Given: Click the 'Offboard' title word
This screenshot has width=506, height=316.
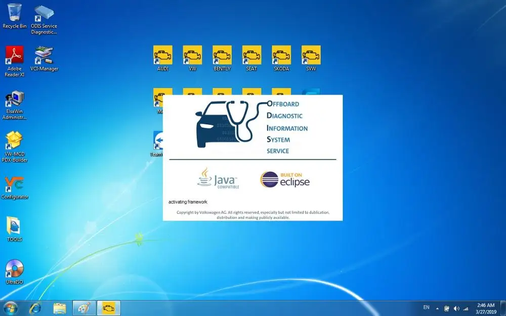Looking at the screenshot, I should click(x=283, y=104).
